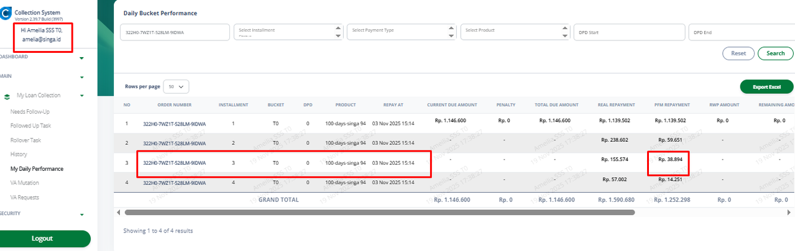Open order number link in row 1
This screenshot has height=251, width=795.
[174, 124]
